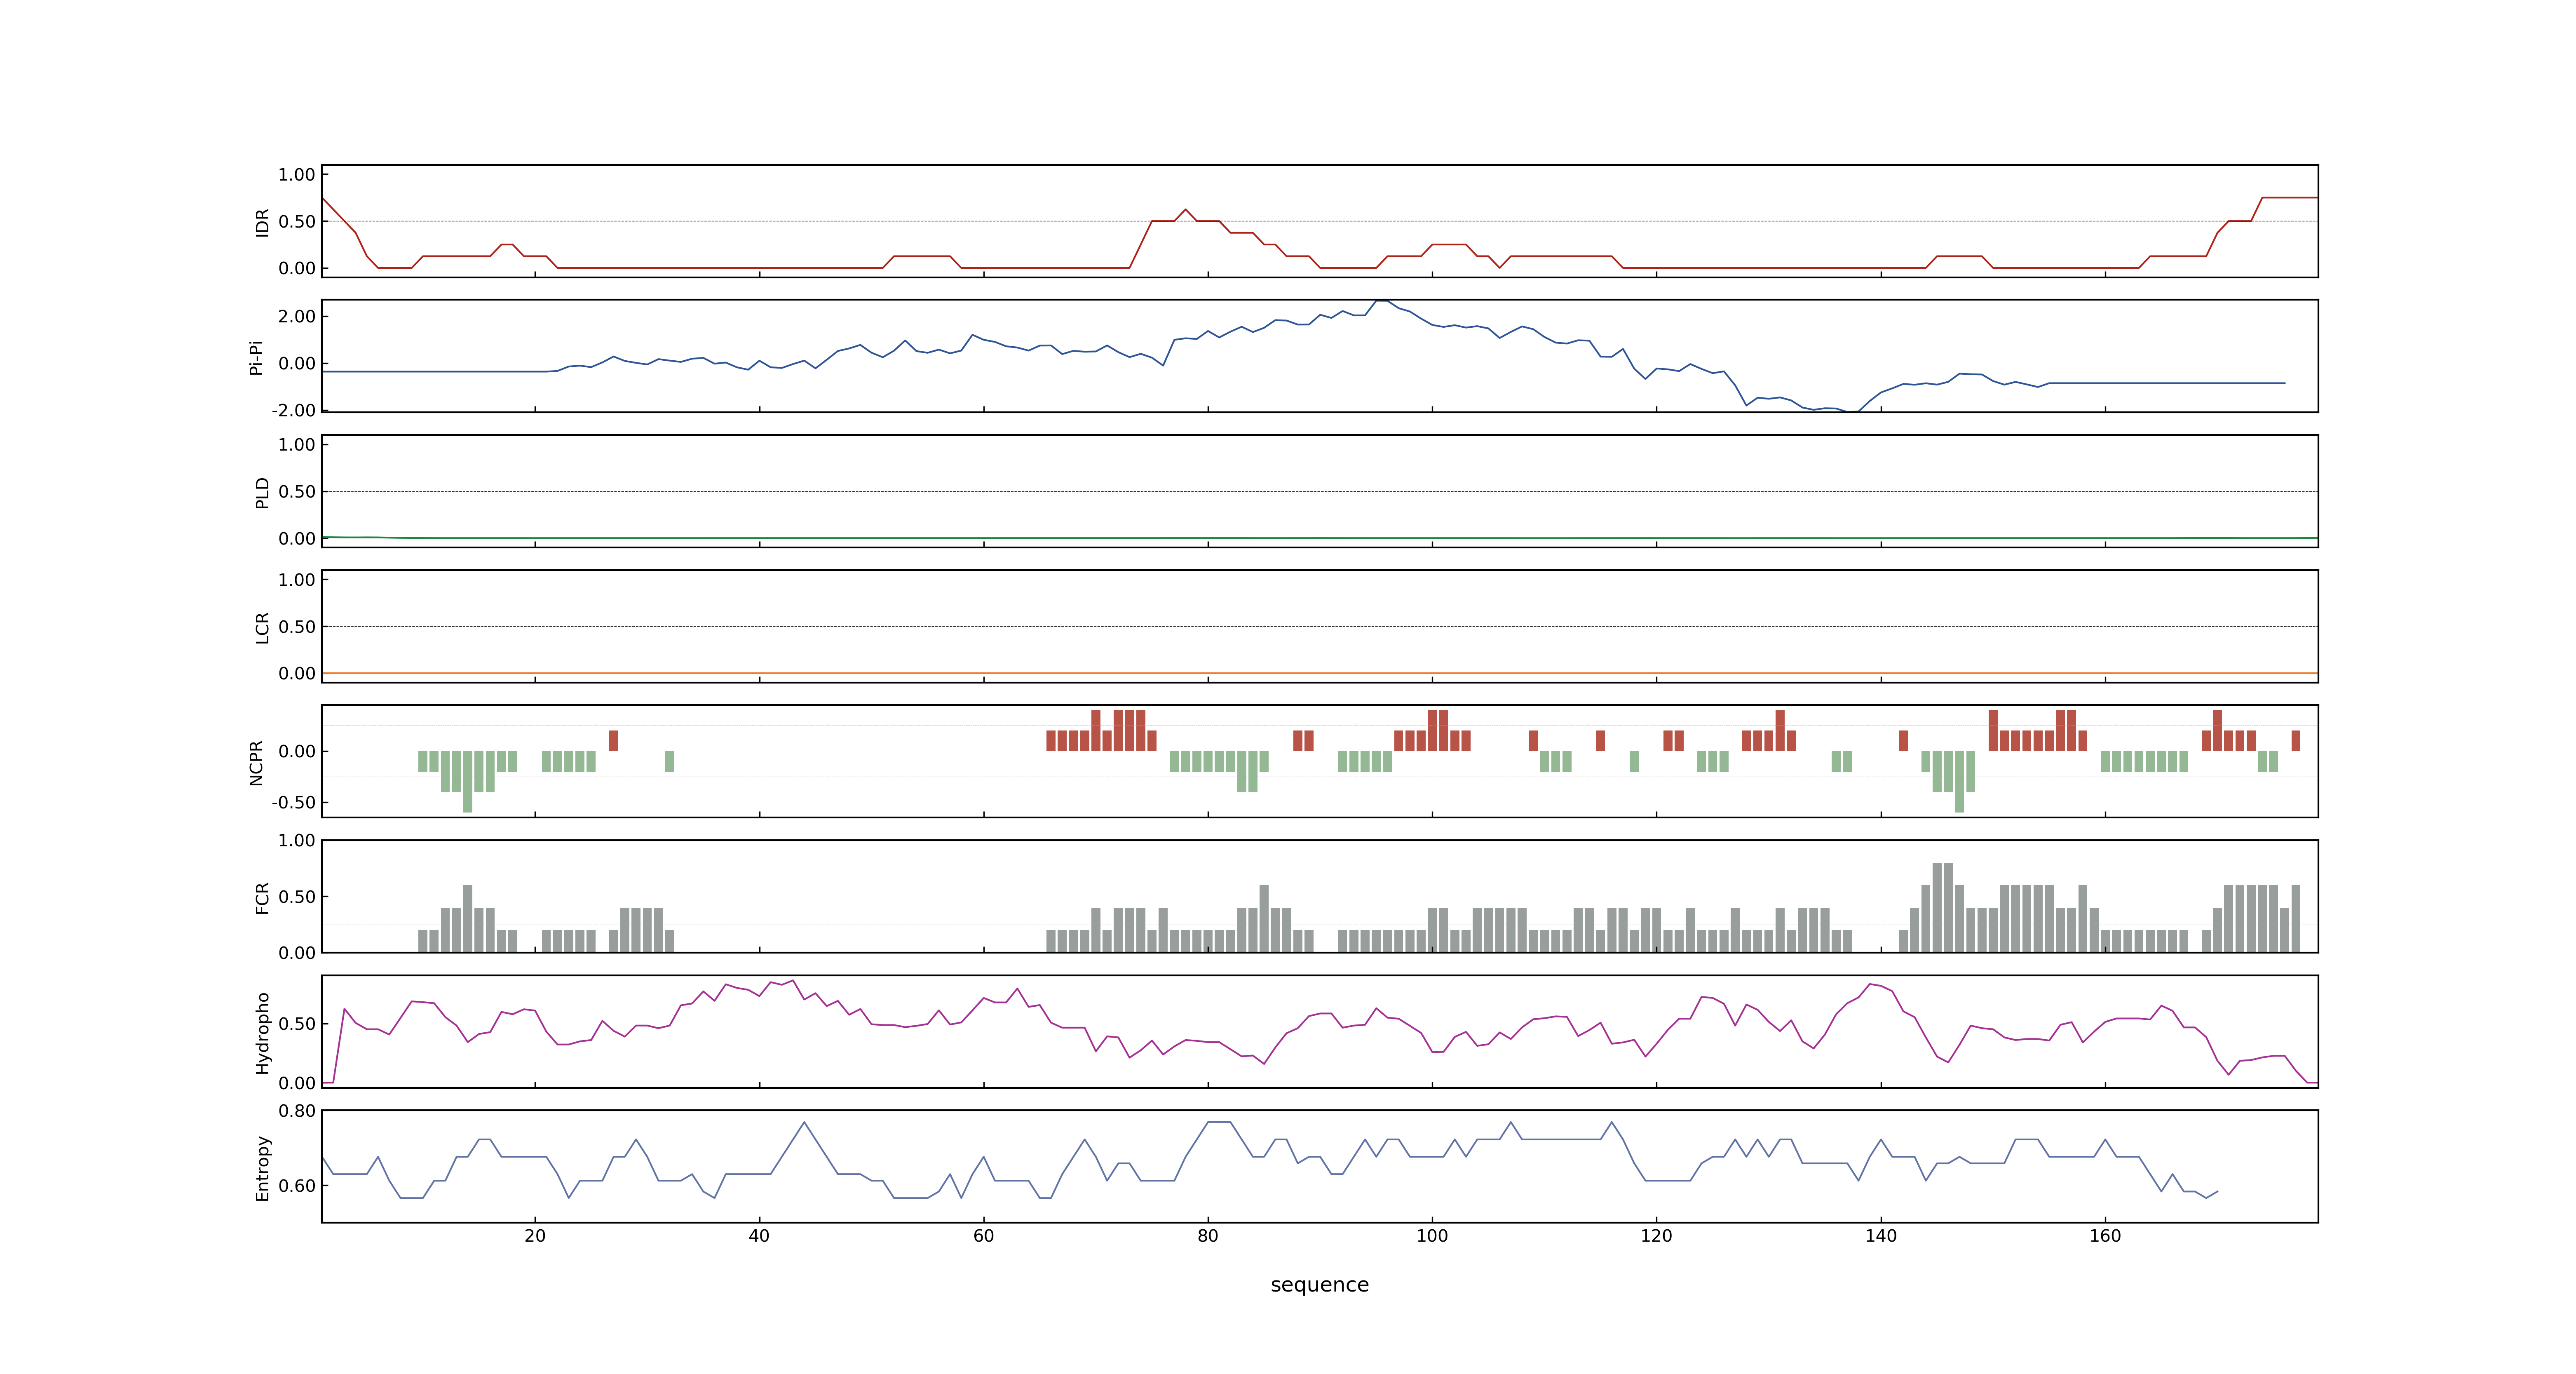
Task: Click the Hydropho peak near residue 43
Action: [x=793, y=981]
